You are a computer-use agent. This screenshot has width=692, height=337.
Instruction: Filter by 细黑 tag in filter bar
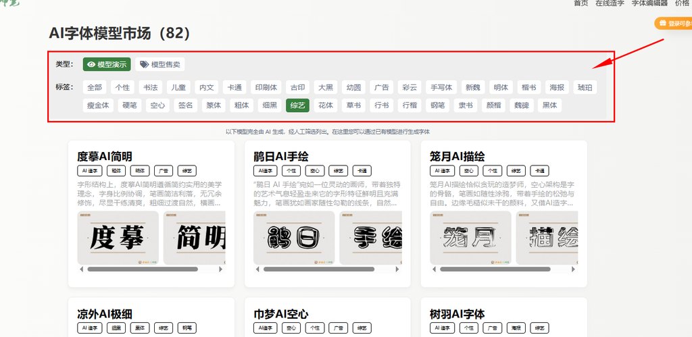270,105
